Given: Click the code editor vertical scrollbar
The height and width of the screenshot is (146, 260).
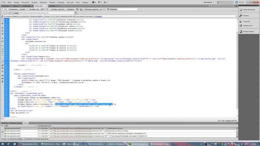Looking at the screenshot, I should click(237, 68).
